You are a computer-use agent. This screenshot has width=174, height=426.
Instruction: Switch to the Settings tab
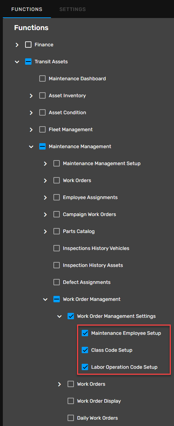[x=72, y=9]
